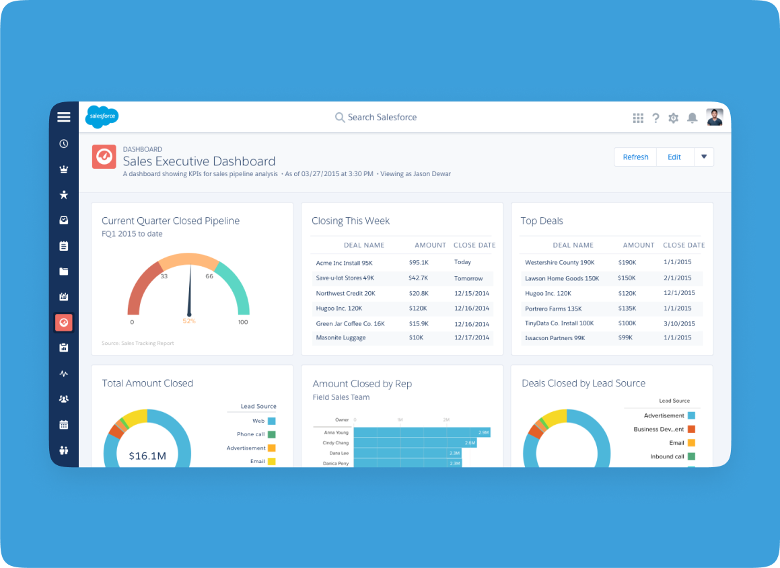Open the Acme Inc Install 95K deal
This screenshot has height=568, width=780.
pos(345,263)
